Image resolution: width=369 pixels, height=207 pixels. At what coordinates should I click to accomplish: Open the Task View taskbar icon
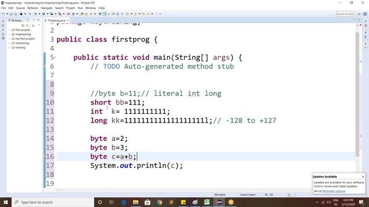111,202
